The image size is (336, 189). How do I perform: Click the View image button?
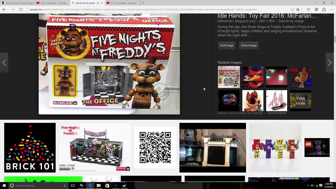(249, 45)
